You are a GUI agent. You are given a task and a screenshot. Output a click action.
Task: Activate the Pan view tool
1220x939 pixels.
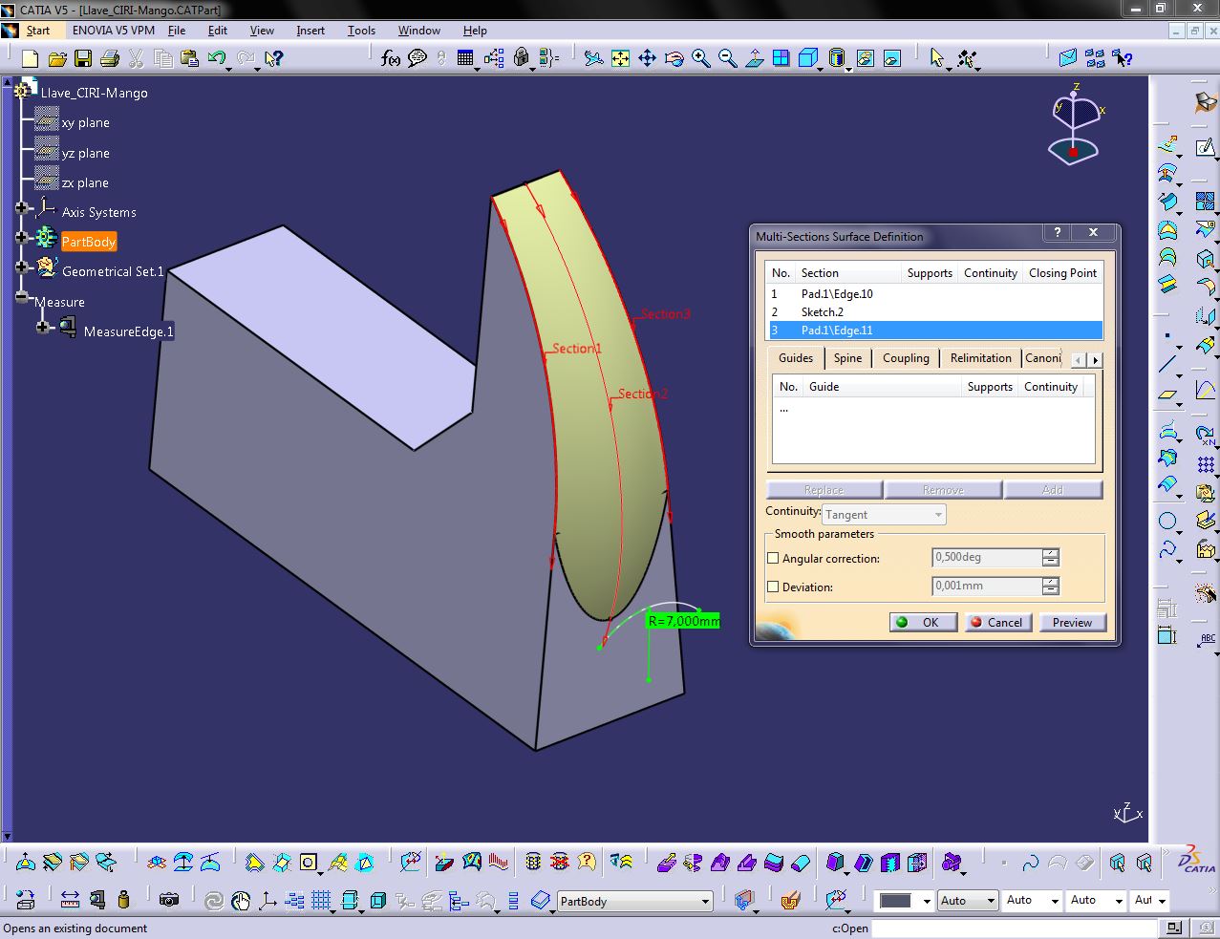[647, 59]
